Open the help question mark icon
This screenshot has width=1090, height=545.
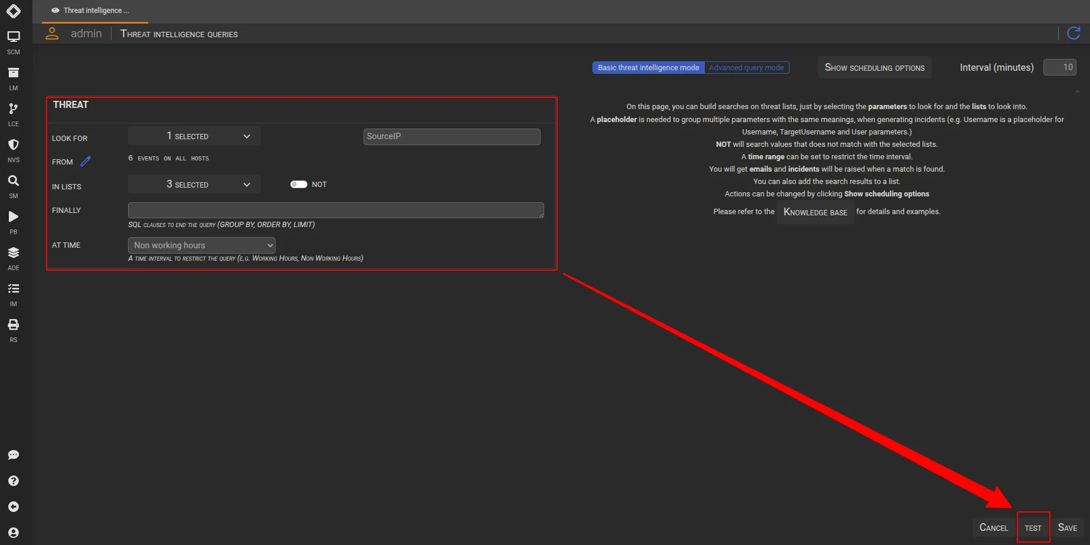[x=13, y=481]
